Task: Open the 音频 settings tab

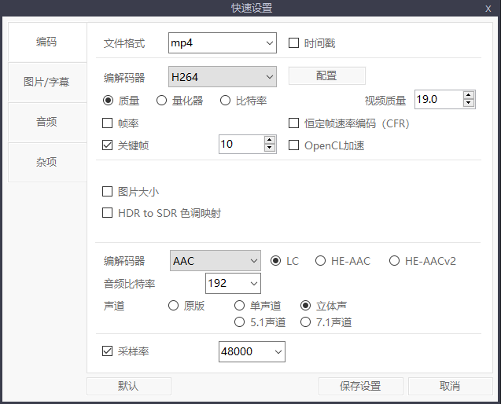Action: 46,122
